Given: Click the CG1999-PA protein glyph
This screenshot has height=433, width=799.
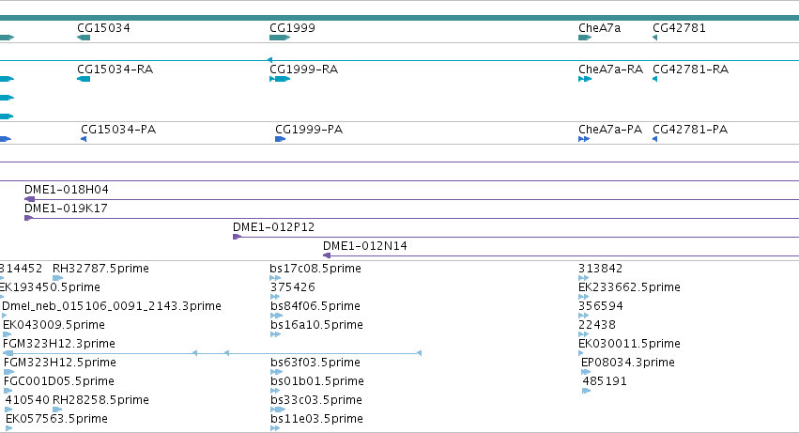Looking at the screenshot, I should coord(281,139).
